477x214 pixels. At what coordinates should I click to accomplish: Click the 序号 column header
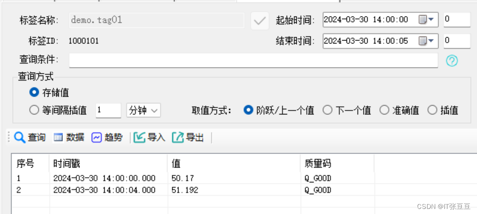point(30,164)
